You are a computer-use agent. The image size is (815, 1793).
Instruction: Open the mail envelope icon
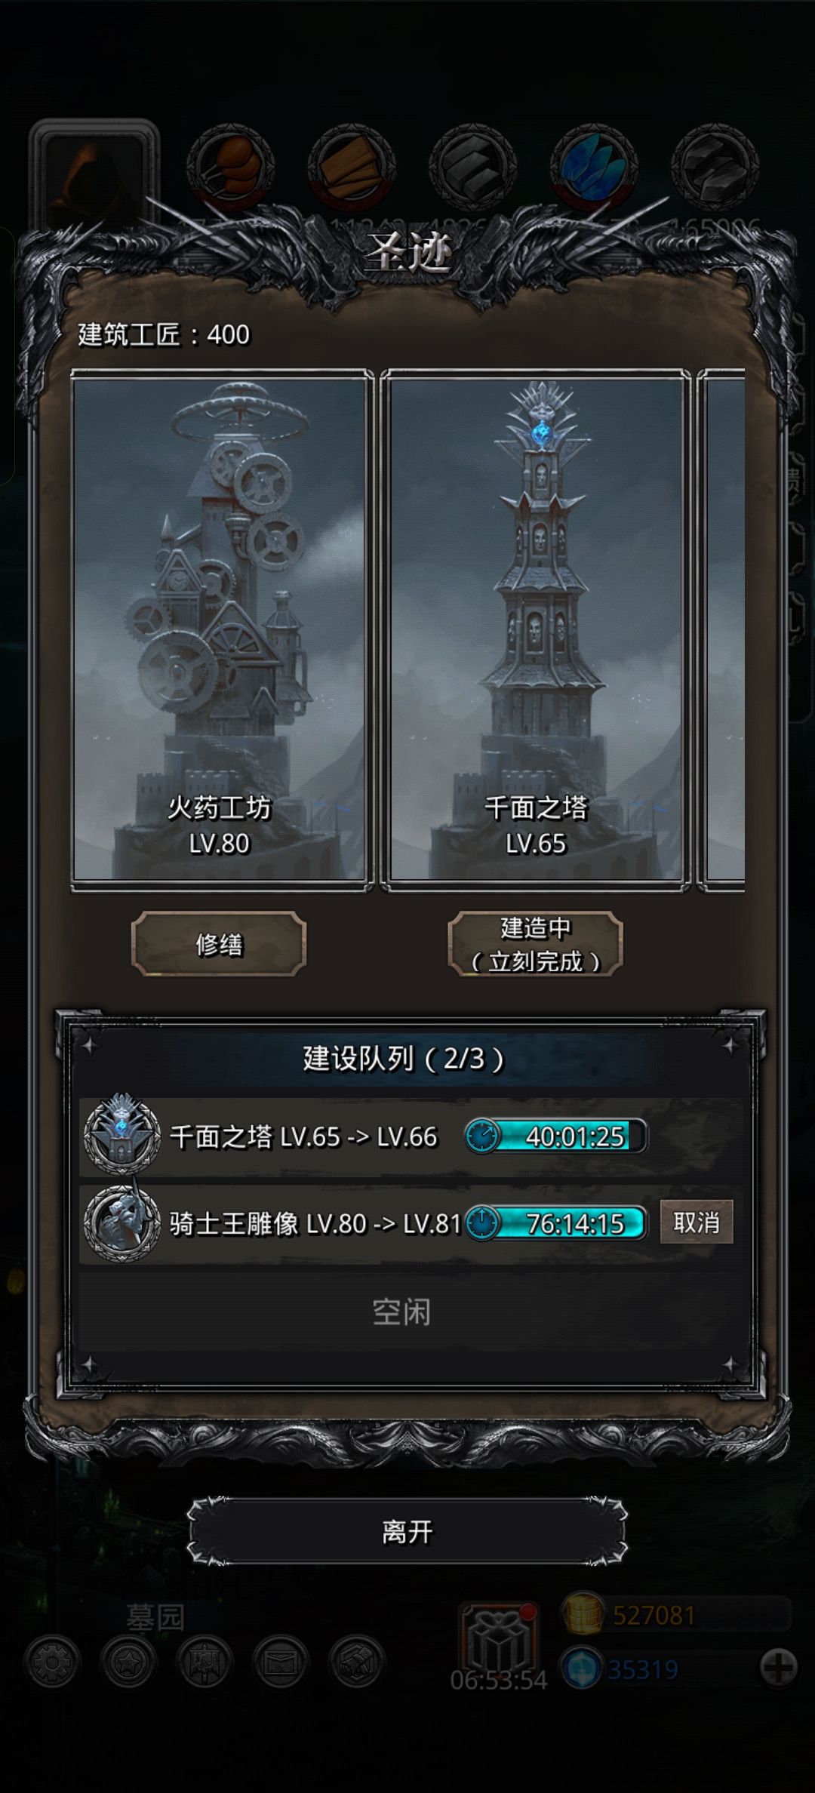click(x=280, y=1661)
